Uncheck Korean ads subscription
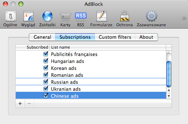The height and width of the screenshot is (124, 188). click(x=46, y=68)
